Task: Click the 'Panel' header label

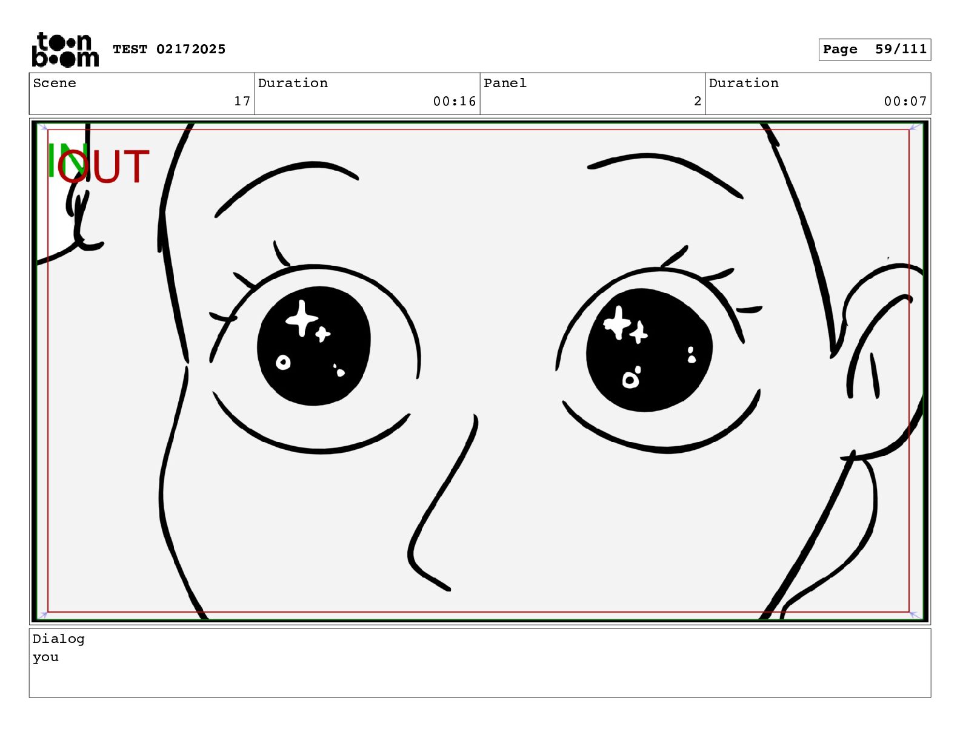Action: 505,83
